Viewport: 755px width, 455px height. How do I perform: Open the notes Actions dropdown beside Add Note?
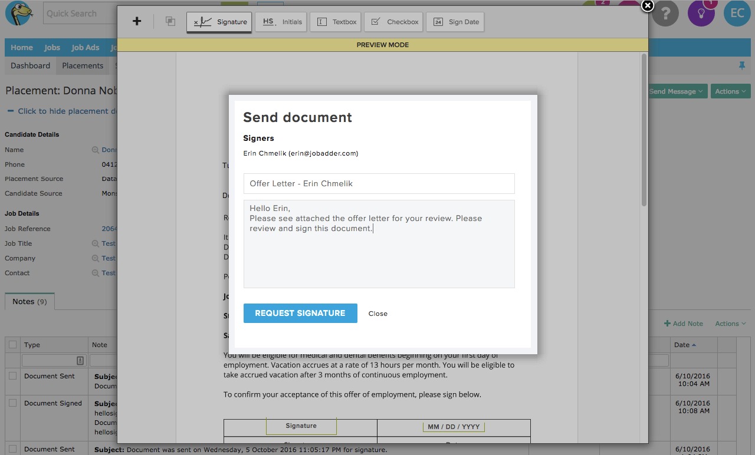pyautogui.click(x=730, y=324)
